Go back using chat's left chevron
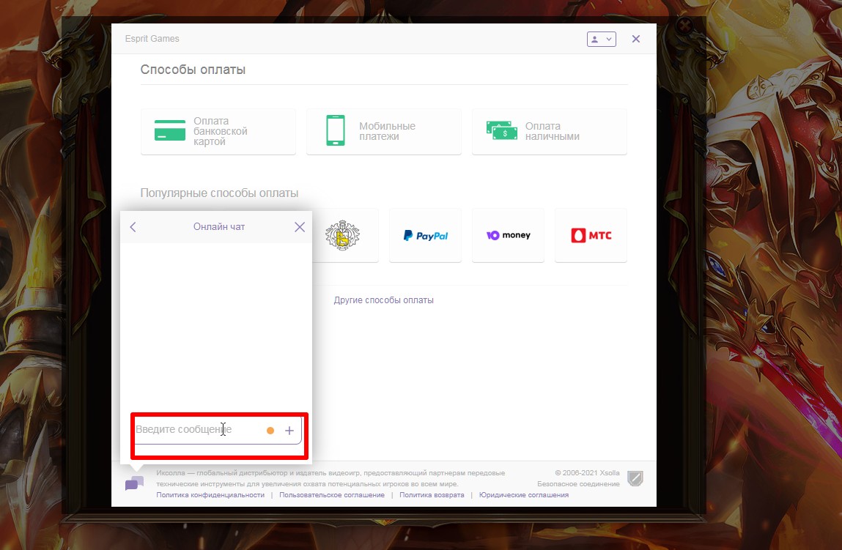Viewport: 842px width, 550px height. click(133, 227)
